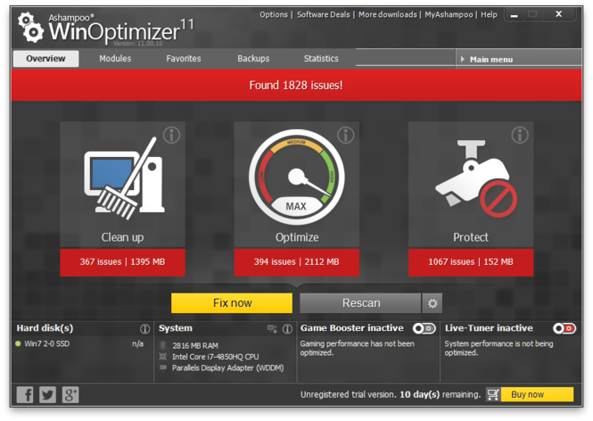Click Parallels Display Adapter (WDDM) entry
Viewport: 593px width, 421px height.
pyautogui.click(x=227, y=367)
